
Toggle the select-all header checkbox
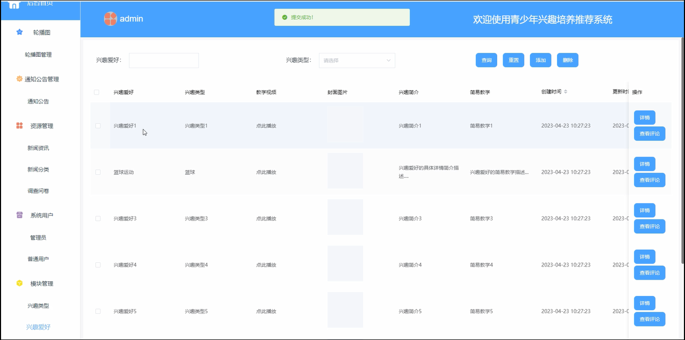tap(97, 92)
